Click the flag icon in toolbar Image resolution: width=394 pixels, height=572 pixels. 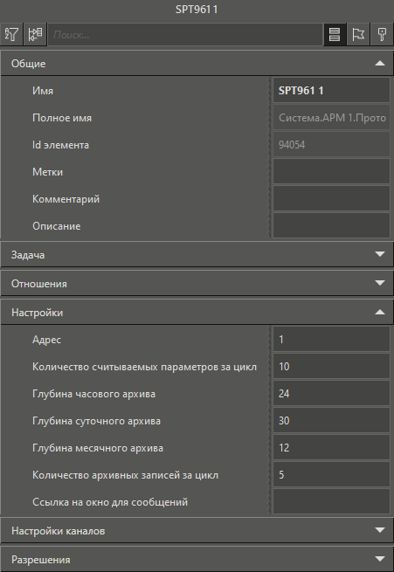tap(358, 35)
